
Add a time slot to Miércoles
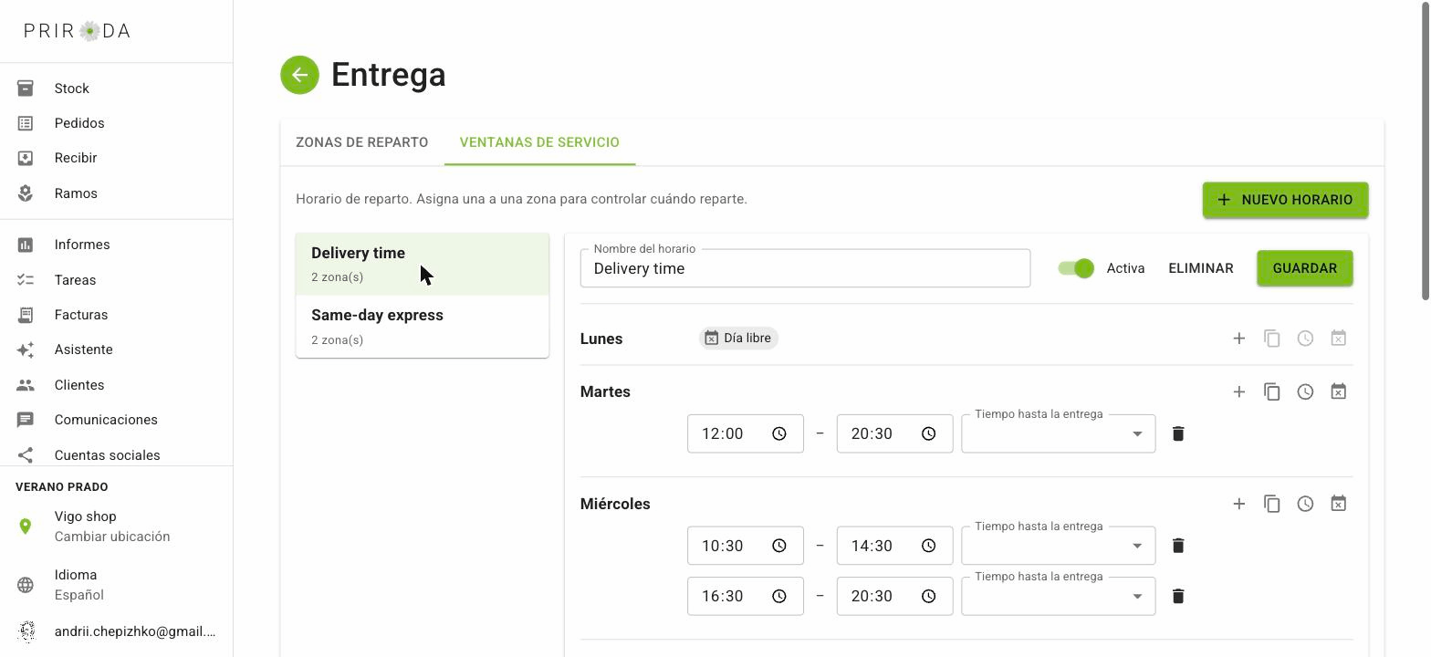point(1238,504)
